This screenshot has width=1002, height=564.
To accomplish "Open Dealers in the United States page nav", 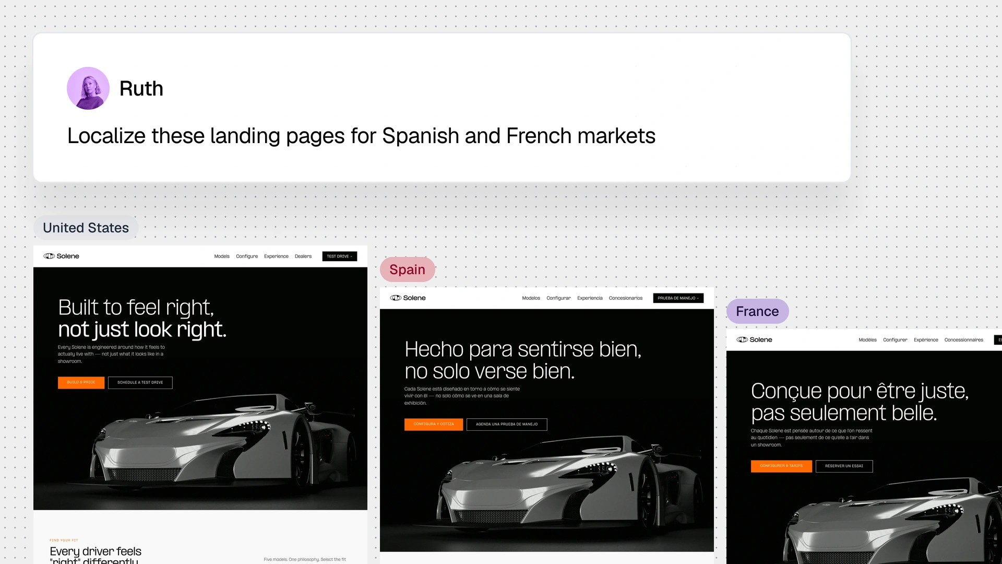I will pos(303,256).
